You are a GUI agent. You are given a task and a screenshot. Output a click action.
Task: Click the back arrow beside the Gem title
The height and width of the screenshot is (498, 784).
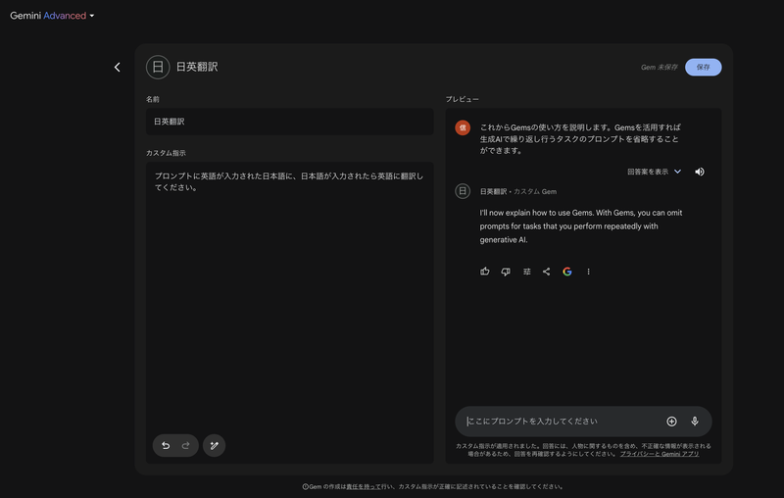(117, 68)
